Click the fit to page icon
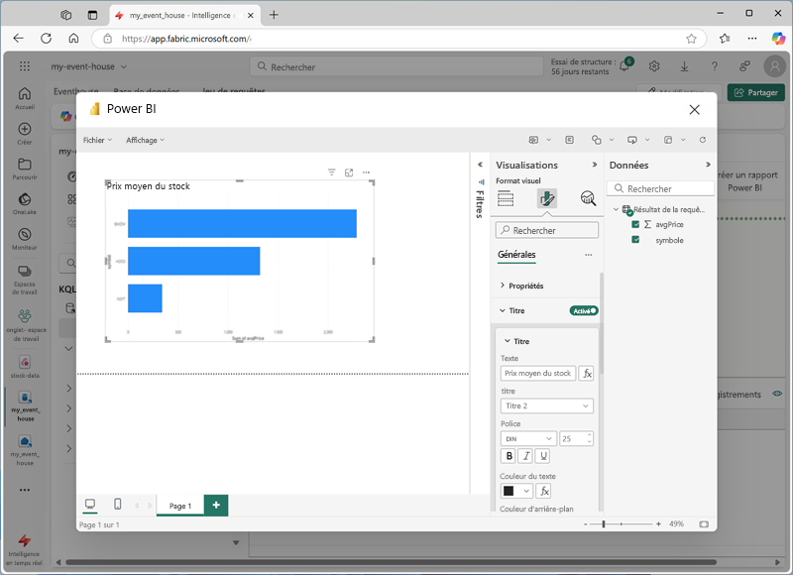This screenshot has width=793, height=575. tap(704, 524)
